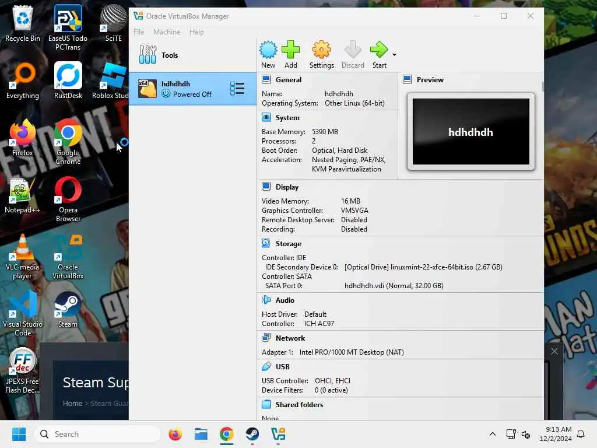Open File Explorer from the taskbar
The height and width of the screenshot is (448, 597).
[x=201, y=434]
